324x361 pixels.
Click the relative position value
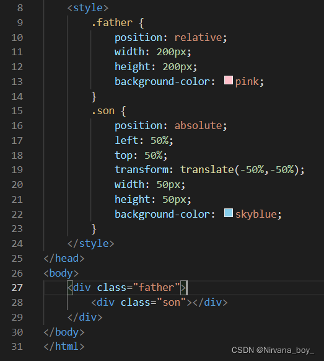pos(198,38)
